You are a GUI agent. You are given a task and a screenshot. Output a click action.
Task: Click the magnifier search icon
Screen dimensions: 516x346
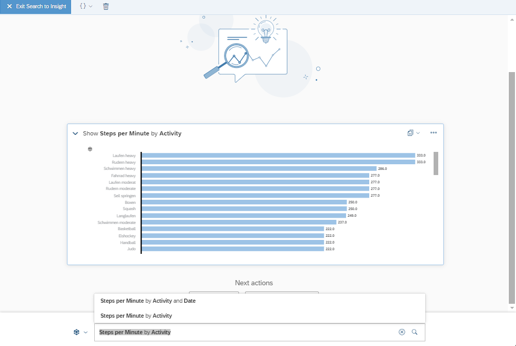coord(415,332)
